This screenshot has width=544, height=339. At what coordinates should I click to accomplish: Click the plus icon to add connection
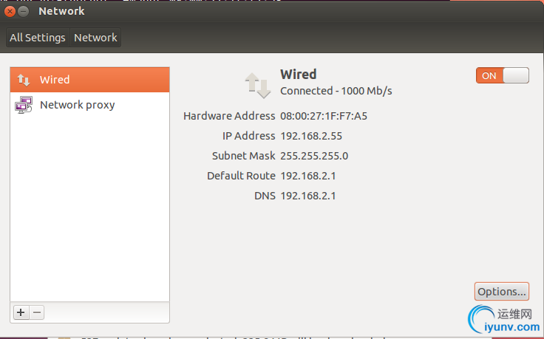(21, 312)
